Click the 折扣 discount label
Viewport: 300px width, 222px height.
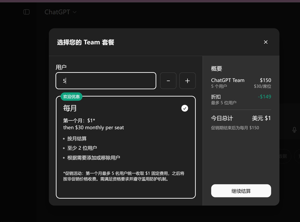point(216,97)
